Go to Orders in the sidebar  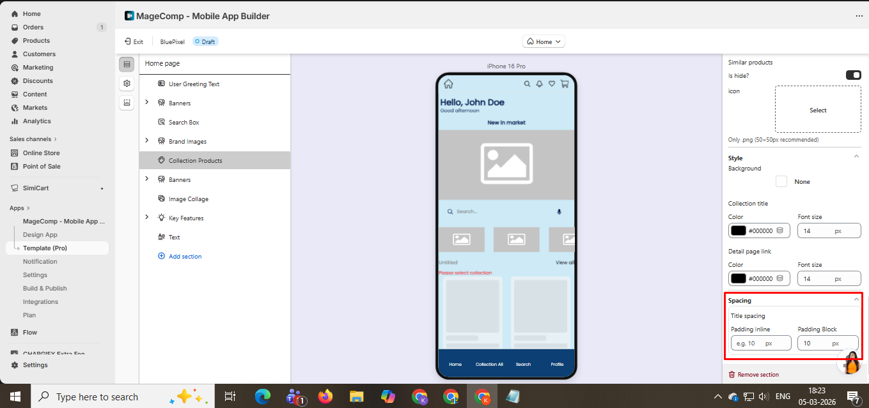(33, 27)
